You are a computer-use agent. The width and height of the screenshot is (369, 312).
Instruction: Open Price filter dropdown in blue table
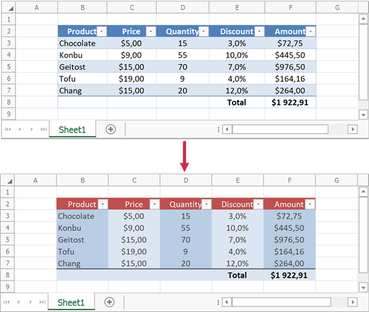click(x=150, y=31)
